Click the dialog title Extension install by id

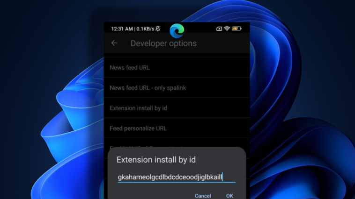pos(156,160)
